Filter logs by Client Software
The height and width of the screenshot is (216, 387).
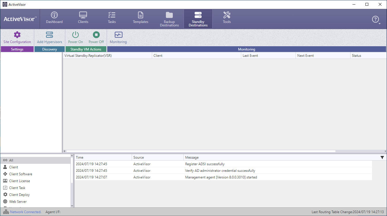tap(35, 174)
